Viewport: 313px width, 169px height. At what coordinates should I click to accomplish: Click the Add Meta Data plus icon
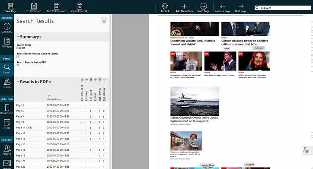coord(184,6)
